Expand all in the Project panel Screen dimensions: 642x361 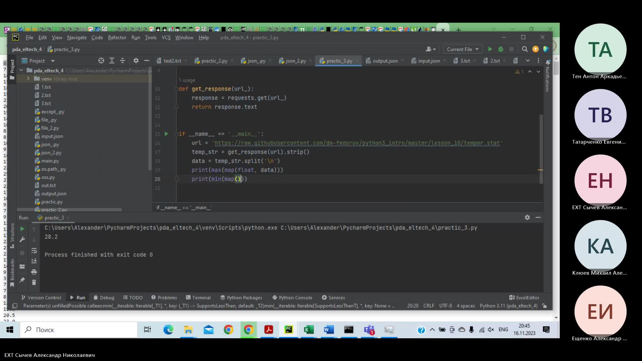click(112, 61)
